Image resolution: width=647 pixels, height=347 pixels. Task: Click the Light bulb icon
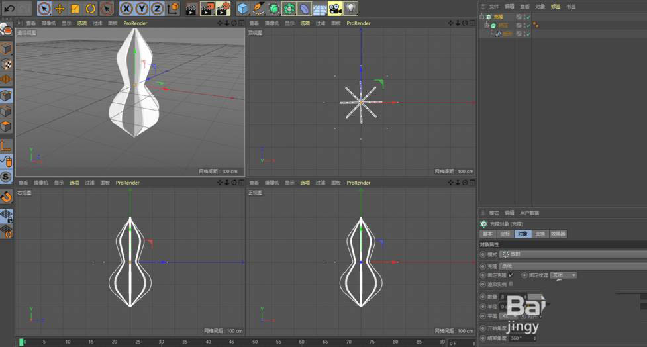[350, 9]
